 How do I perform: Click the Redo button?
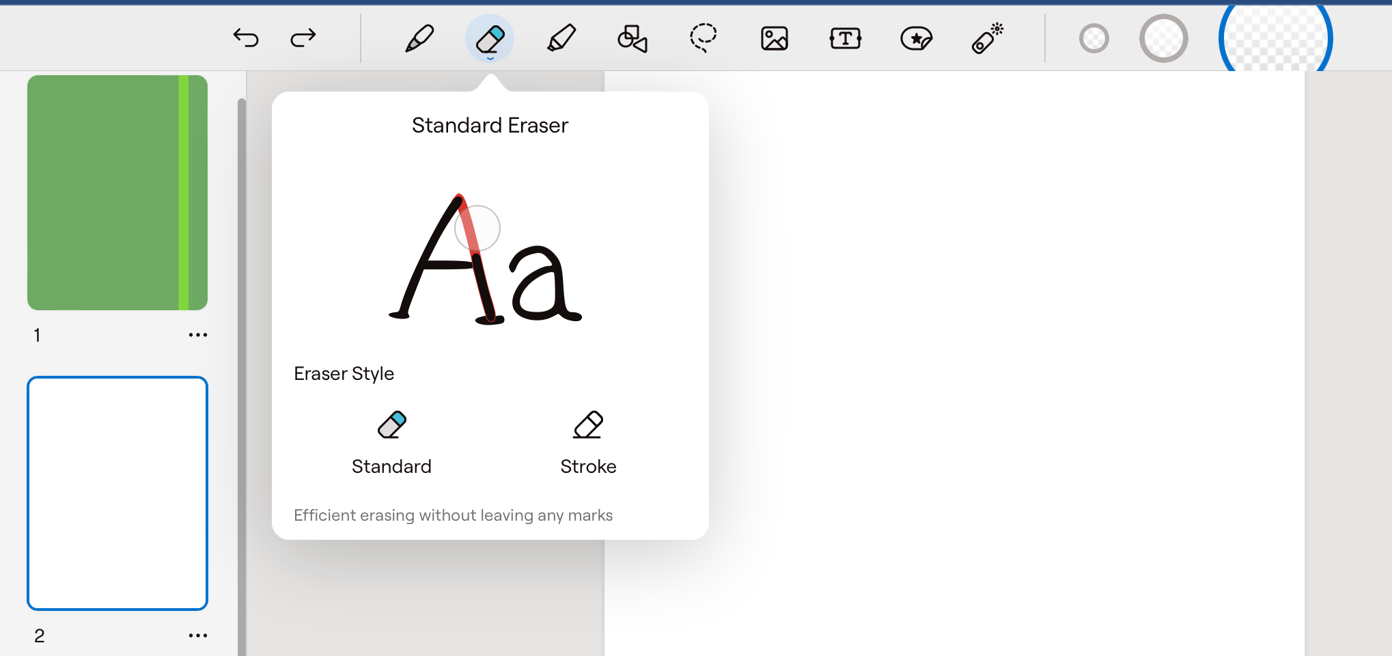pyautogui.click(x=302, y=38)
